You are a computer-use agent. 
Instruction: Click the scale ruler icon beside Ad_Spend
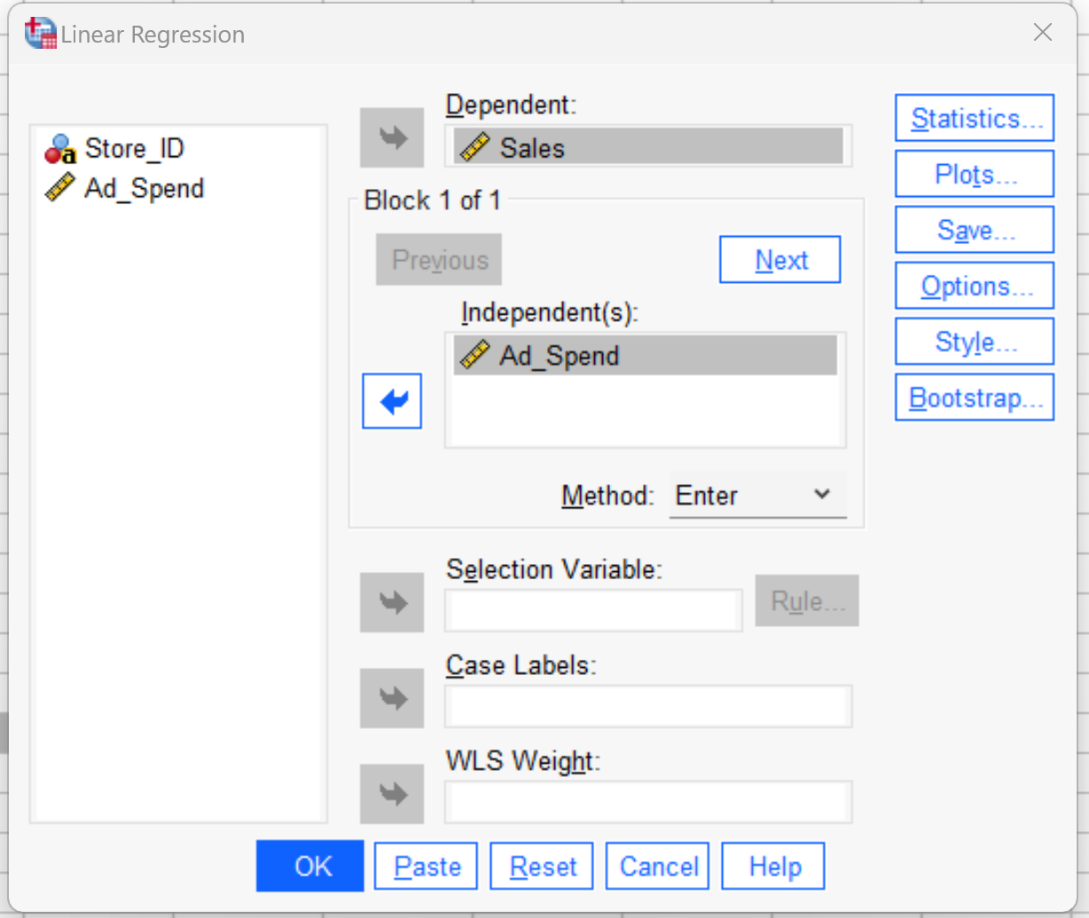[x=59, y=187]
